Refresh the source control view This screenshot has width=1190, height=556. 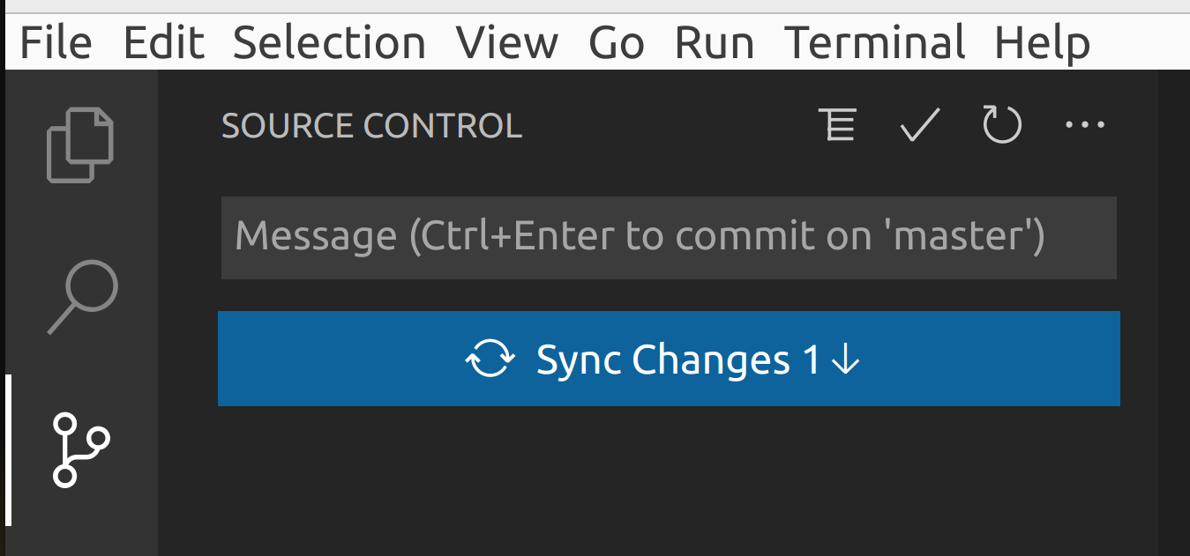[1002, 125]
